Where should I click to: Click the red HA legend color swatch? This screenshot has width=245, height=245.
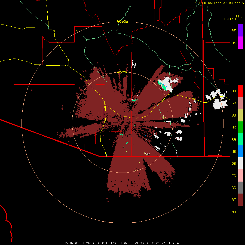tap(240, 91)
